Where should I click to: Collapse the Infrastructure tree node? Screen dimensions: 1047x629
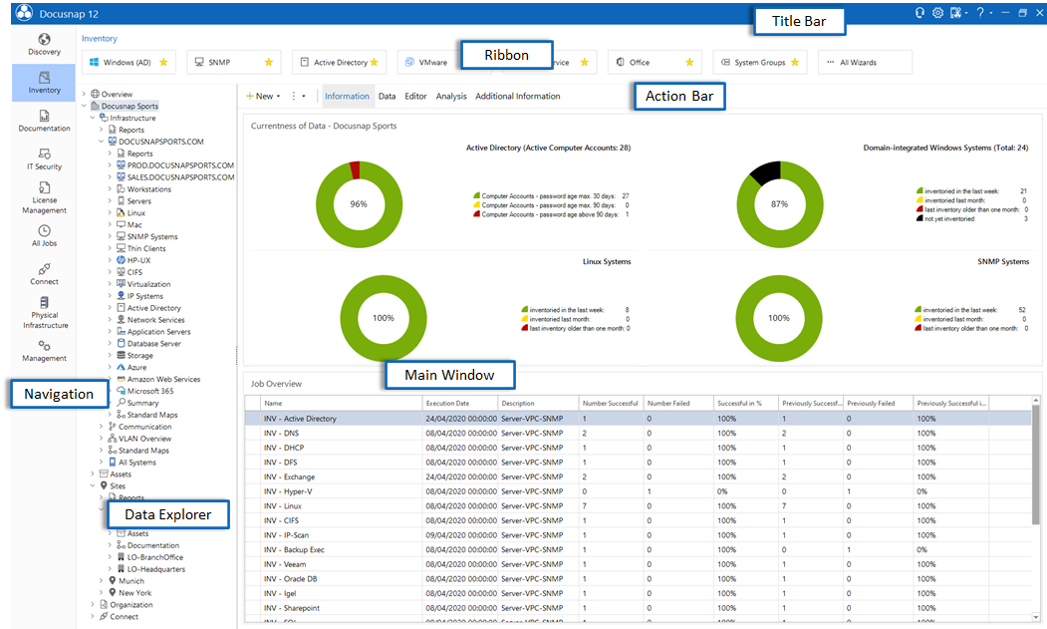(93, 118)
